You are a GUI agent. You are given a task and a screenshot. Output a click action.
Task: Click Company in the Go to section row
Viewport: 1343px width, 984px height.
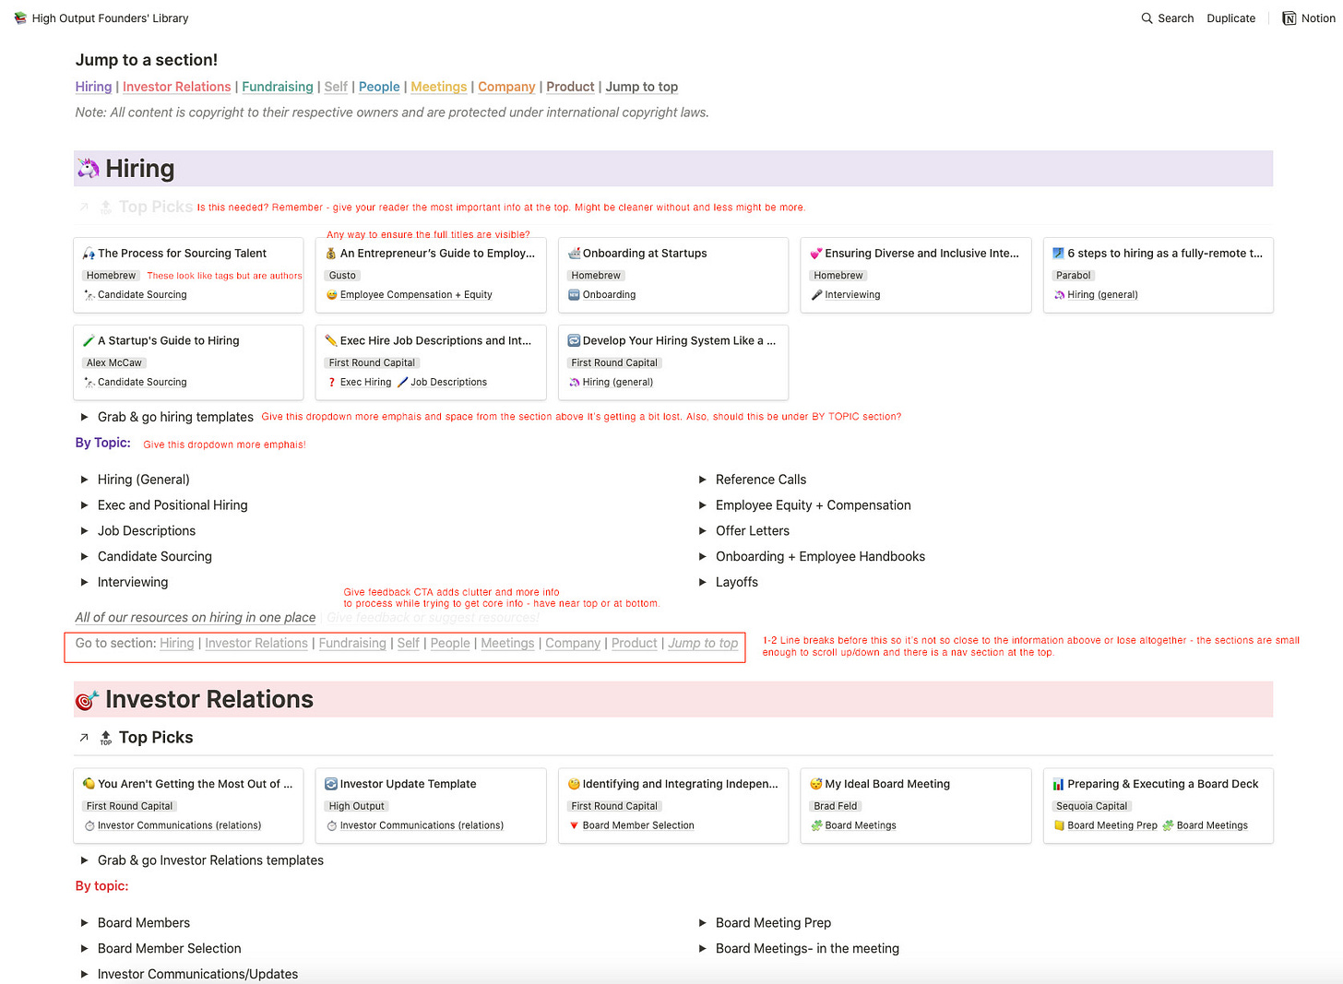tap(573, 644)
